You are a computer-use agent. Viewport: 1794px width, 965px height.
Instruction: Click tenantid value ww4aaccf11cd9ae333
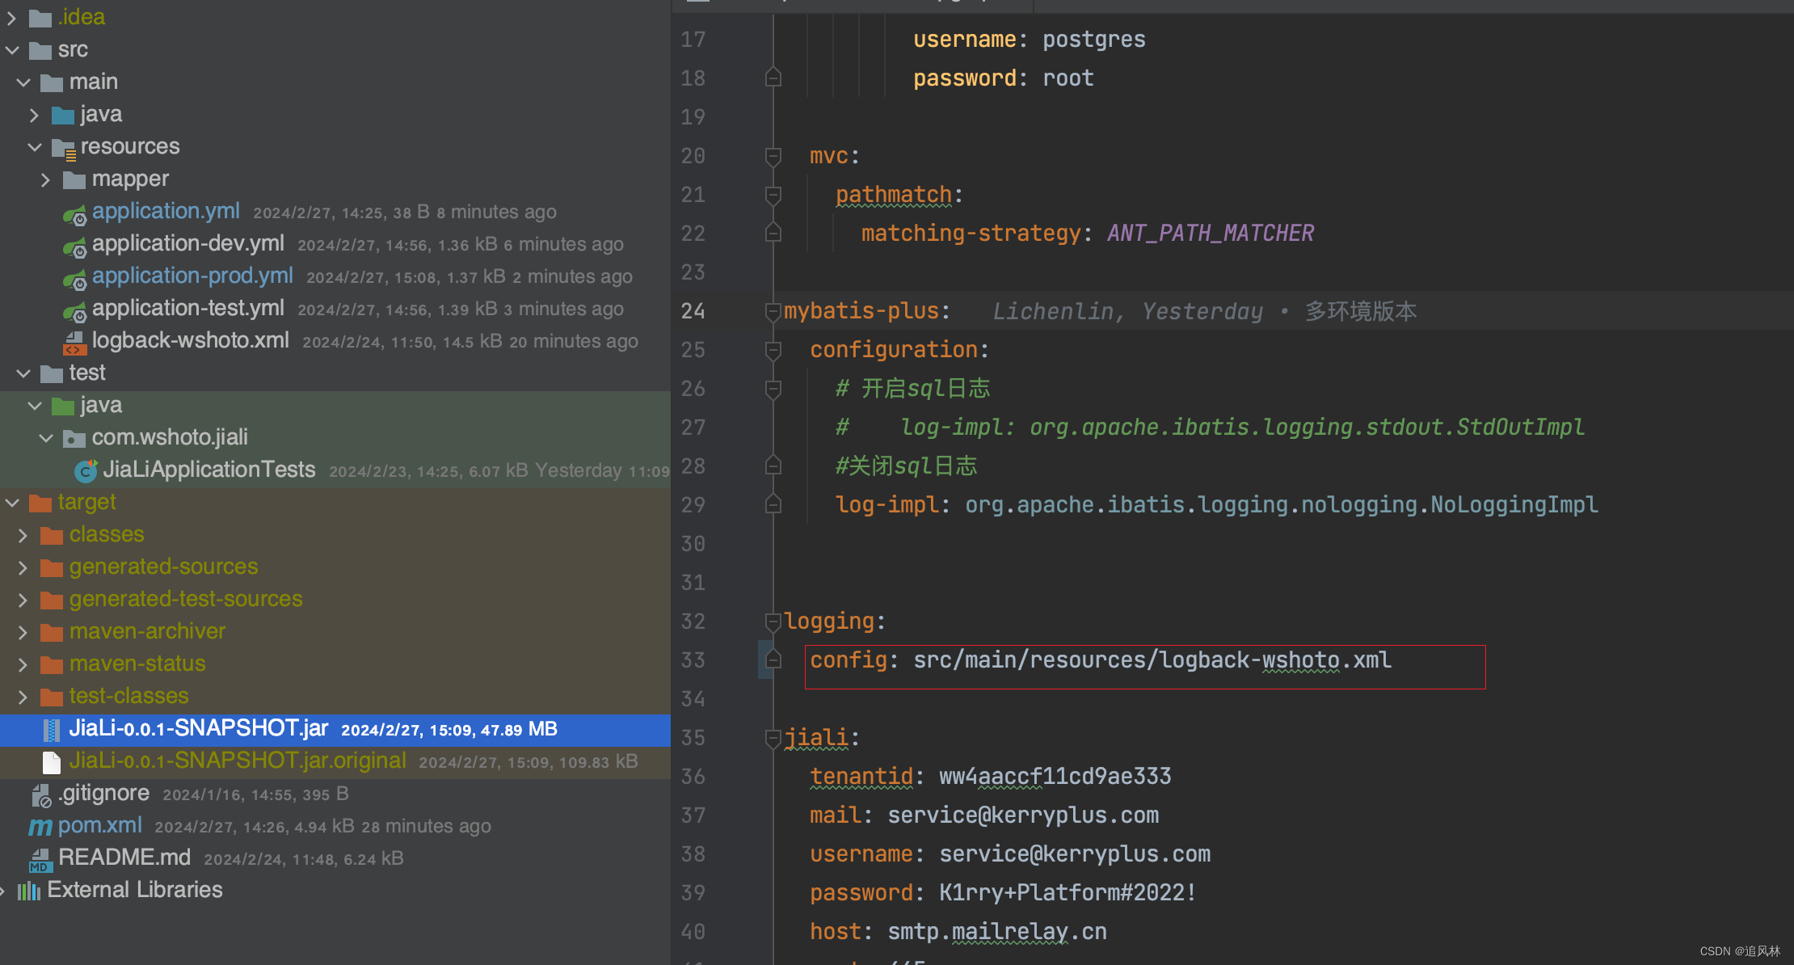[1055, 777]
